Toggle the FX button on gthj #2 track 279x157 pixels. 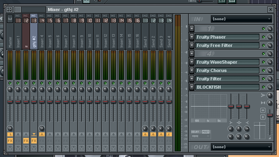point(34,141)
